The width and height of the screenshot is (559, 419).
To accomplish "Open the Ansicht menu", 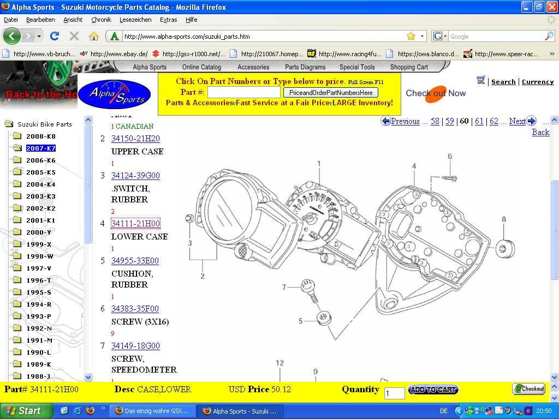I will (73, 20).
